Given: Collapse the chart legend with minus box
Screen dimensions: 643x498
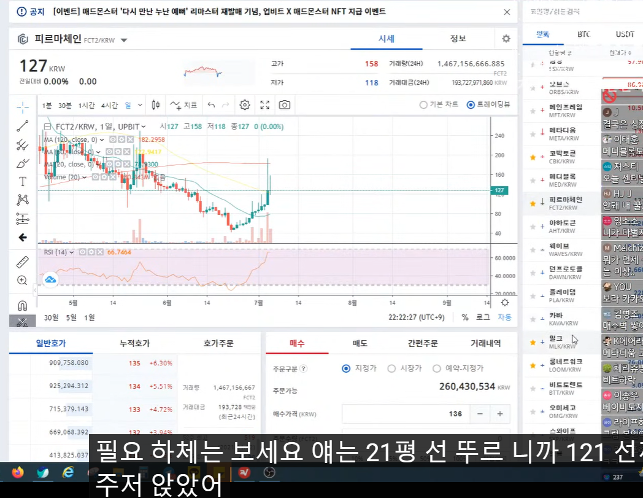Looking at the screenshot, I should click(48, 127).
